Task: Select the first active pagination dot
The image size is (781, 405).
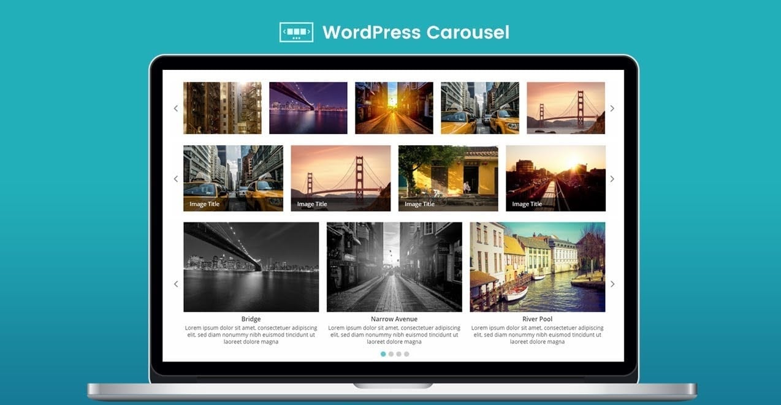Action: [383, 354]
